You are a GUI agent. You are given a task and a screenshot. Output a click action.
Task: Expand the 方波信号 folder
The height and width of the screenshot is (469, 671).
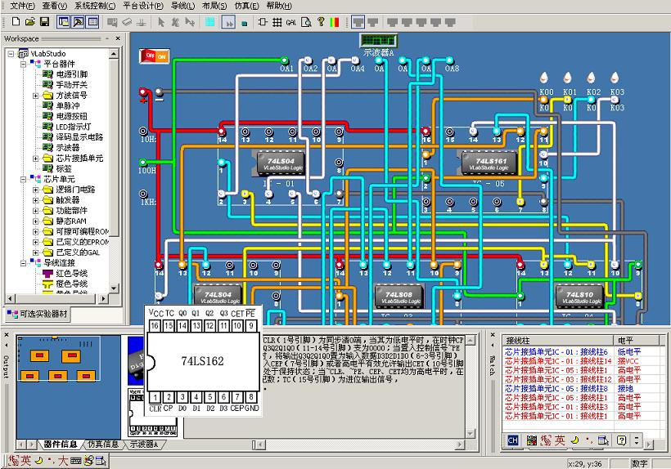pos(36,96)
